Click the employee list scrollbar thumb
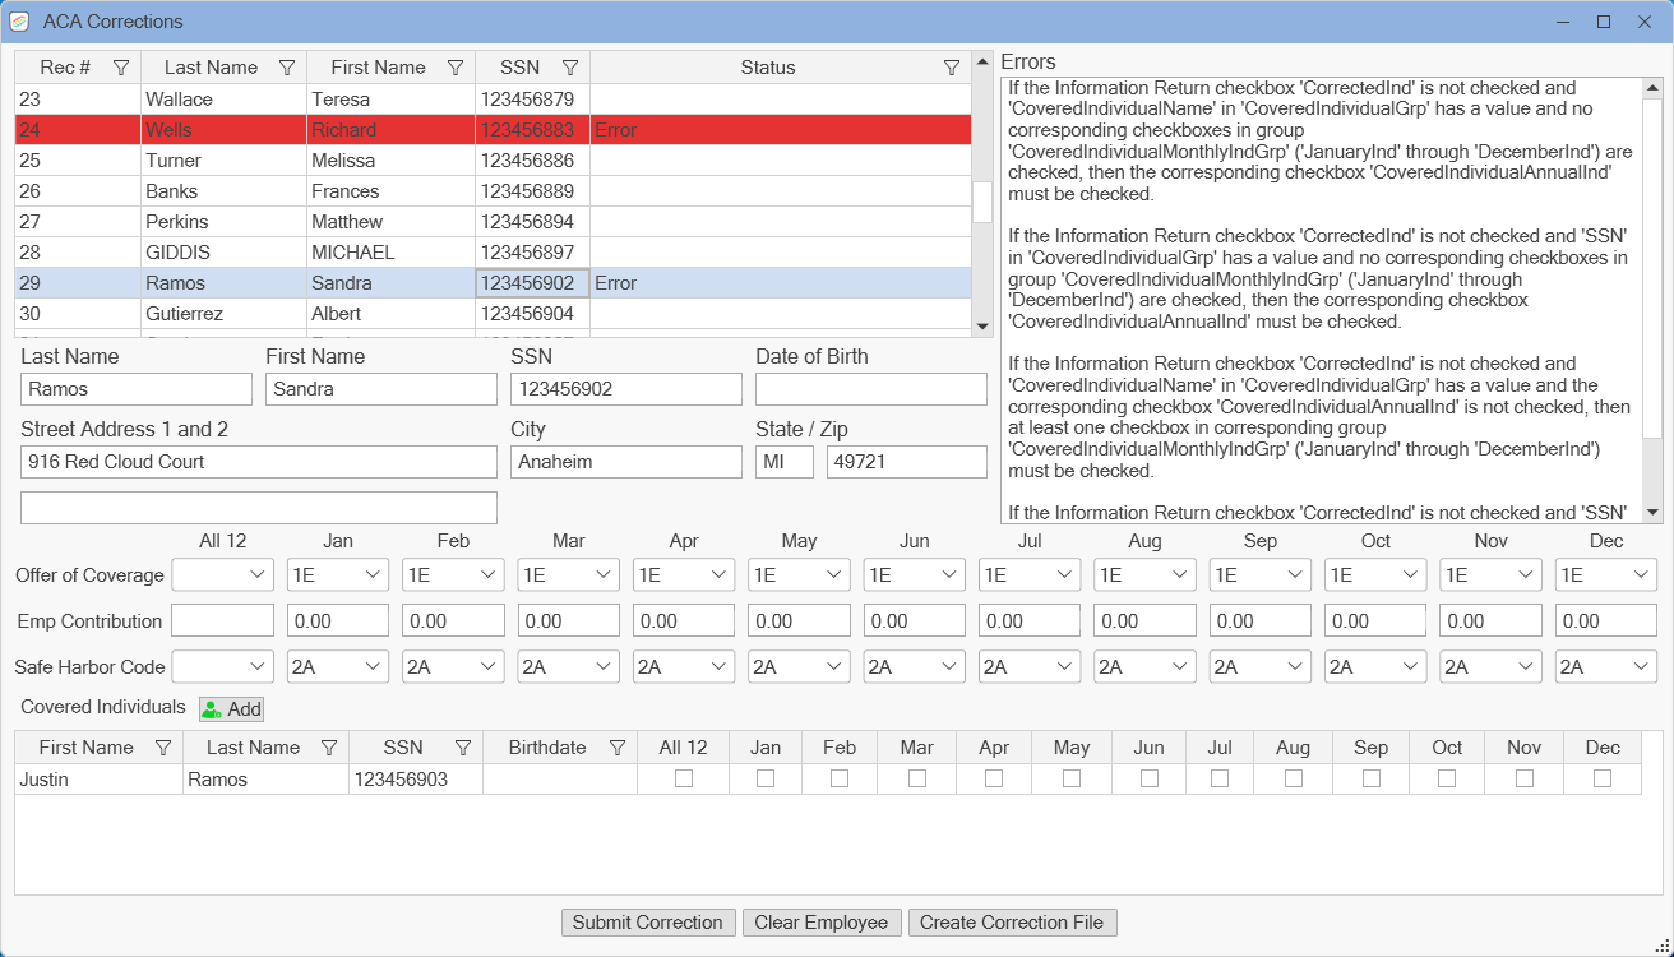Viewport: 1674px width, 957px height. point(982,202)
